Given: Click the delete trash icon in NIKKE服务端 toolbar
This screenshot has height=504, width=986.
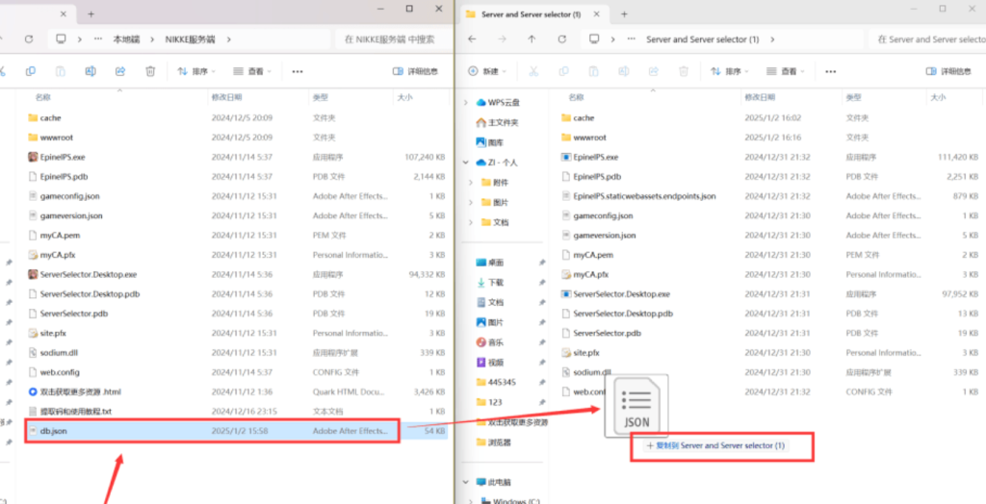Looking at the screenshot, I should [150, 71].
